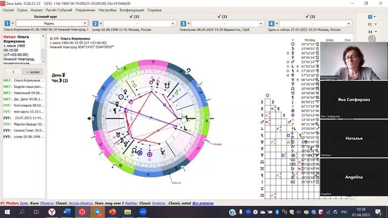Select EVT: Марлон Брандо 03... entry
The image size is (388, 218).
point(24,124)
